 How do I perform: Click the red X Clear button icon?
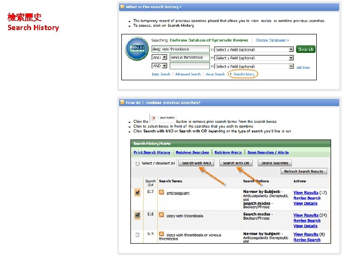[154, 118]
